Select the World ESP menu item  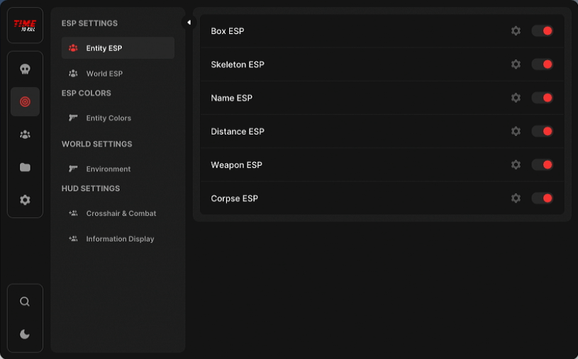104,74
